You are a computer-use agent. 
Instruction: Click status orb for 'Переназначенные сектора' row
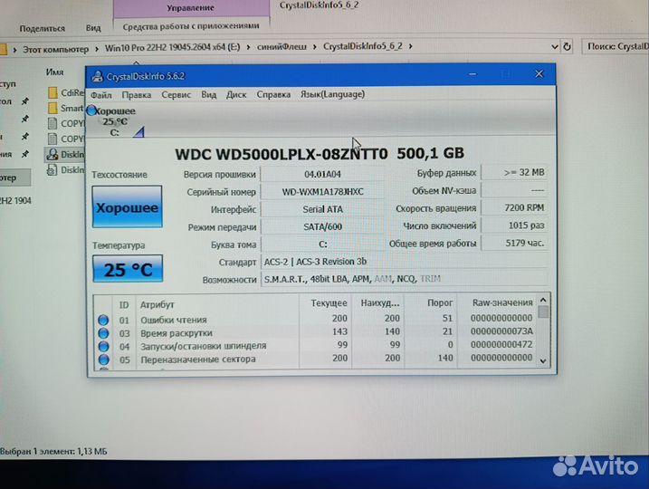tap(102, 360)
